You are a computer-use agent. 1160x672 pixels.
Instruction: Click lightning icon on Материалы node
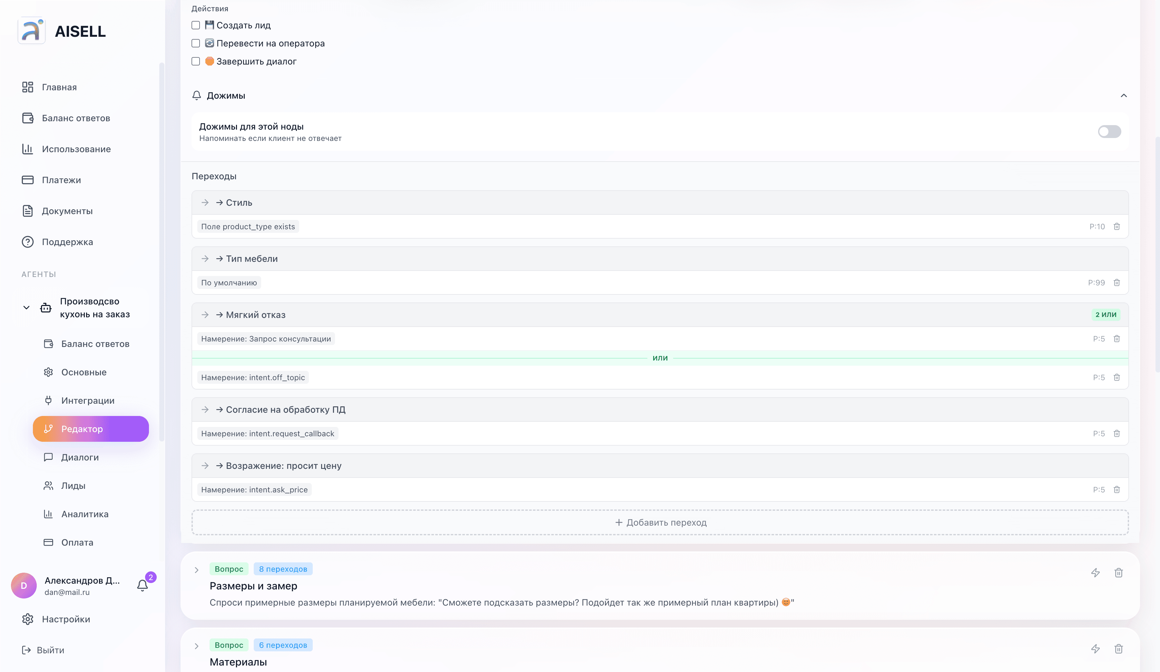pyautogui.click(x=1095, y=648)
